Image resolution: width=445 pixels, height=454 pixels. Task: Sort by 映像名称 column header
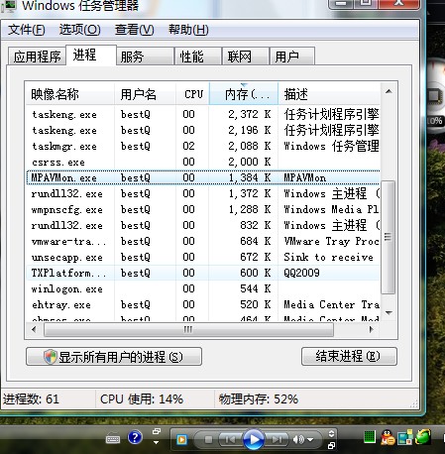pos(70,94)
